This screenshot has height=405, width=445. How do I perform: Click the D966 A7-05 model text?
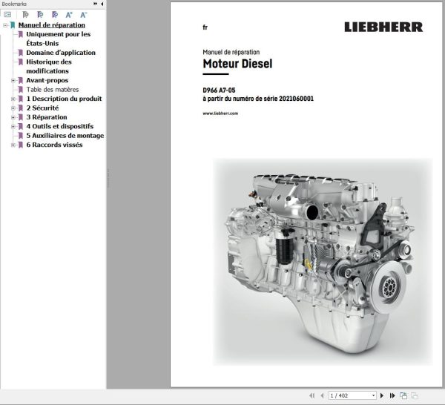point(219,90)
